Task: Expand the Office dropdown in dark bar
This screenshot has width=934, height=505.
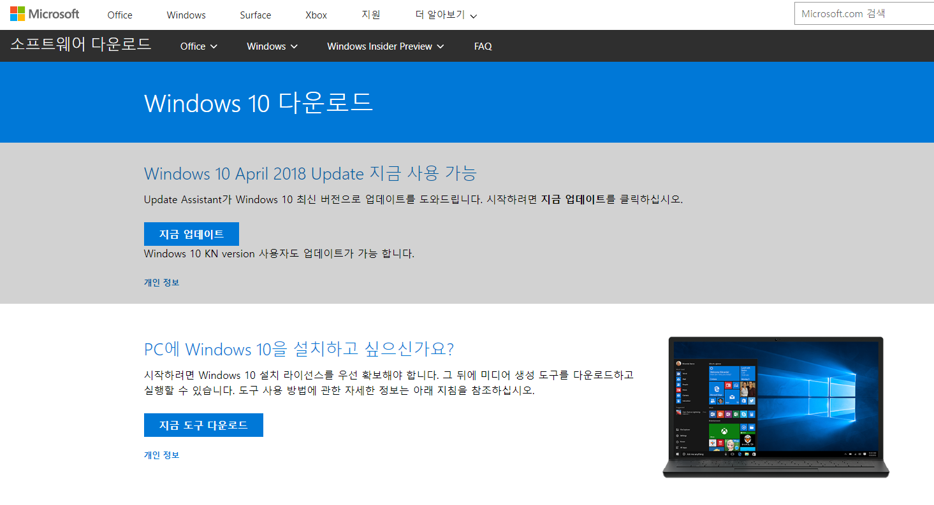Action: click(199, 46)
